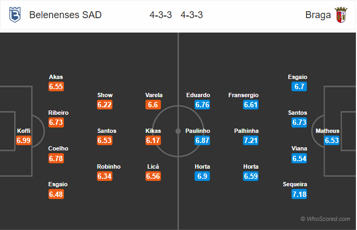The image size is (357, 230).
Task: Click Robinho's 6.34 rating badge
Action: tap(105, 176)
